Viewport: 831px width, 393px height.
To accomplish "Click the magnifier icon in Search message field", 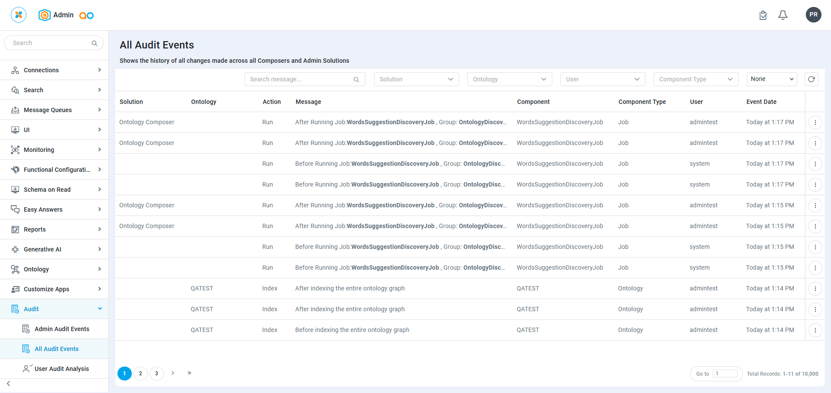I will pyautogui.click(x=356, y=80).
